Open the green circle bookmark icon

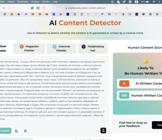[157, 14]
